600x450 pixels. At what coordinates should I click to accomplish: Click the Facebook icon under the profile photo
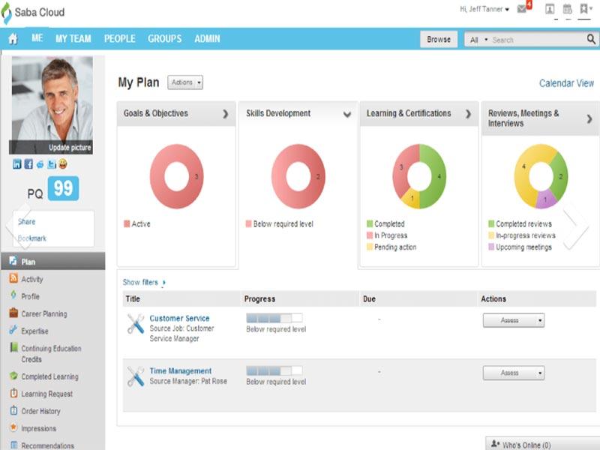[x=28, y=163]
